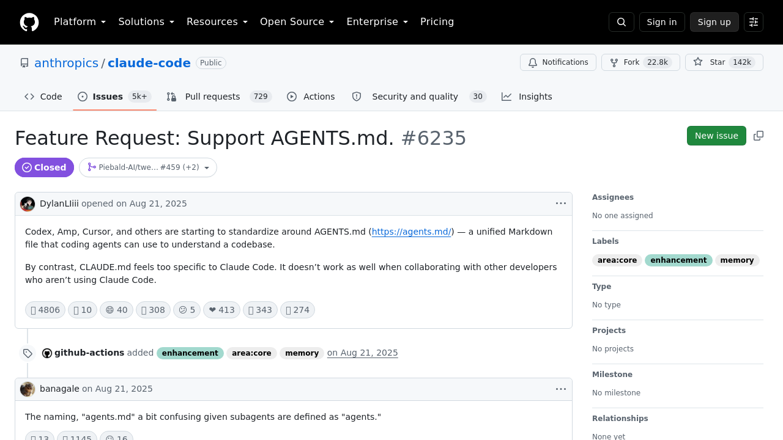Click the 'Relationships' sidebar heading
This screenshot has width=783, height=440.
pyautogui.click(x=620, y=419)
